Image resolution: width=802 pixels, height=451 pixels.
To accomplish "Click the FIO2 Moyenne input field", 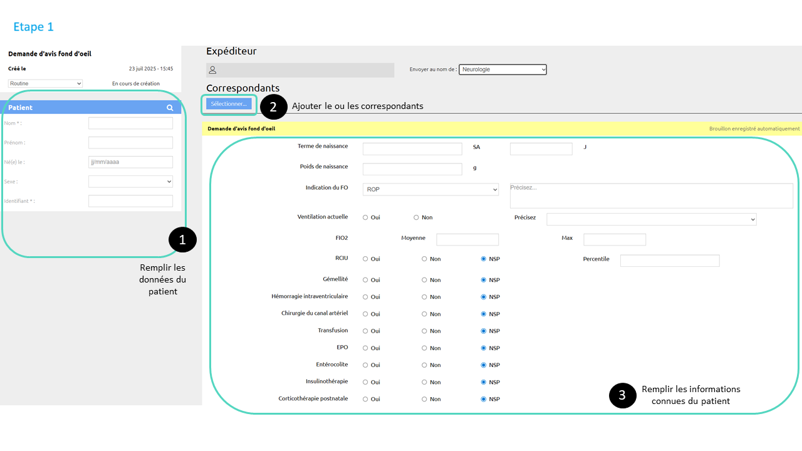I will pos(467,239).
